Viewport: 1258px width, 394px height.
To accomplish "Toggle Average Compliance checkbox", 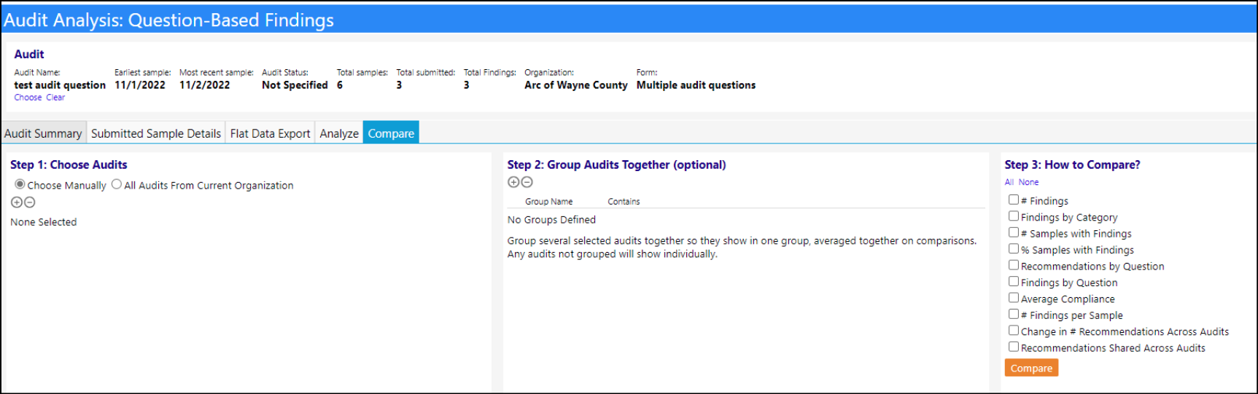I will pyautogui.click(x=1014, y=298).
